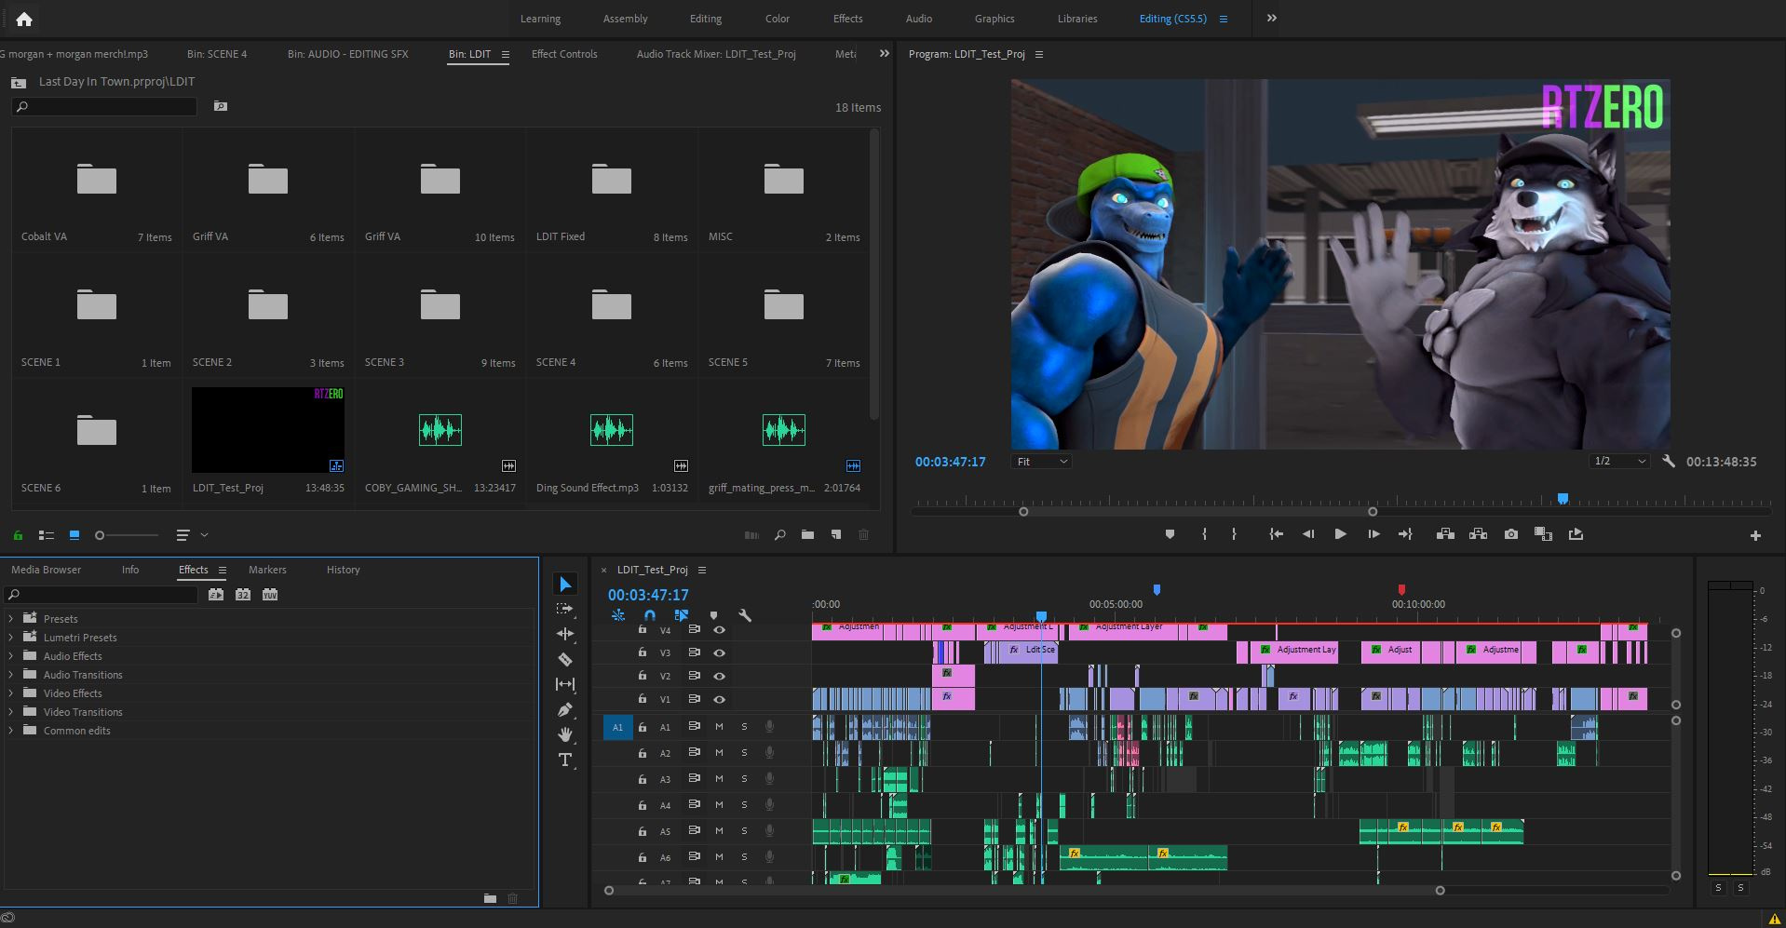Screen dimensions: 1786x928
Task: Click the Program monitor current timecode 00:03:47:17
Action: point(950,462)
